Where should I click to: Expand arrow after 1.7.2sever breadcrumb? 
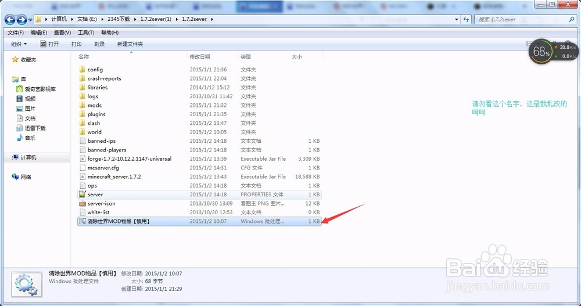[x=212, y=19]
